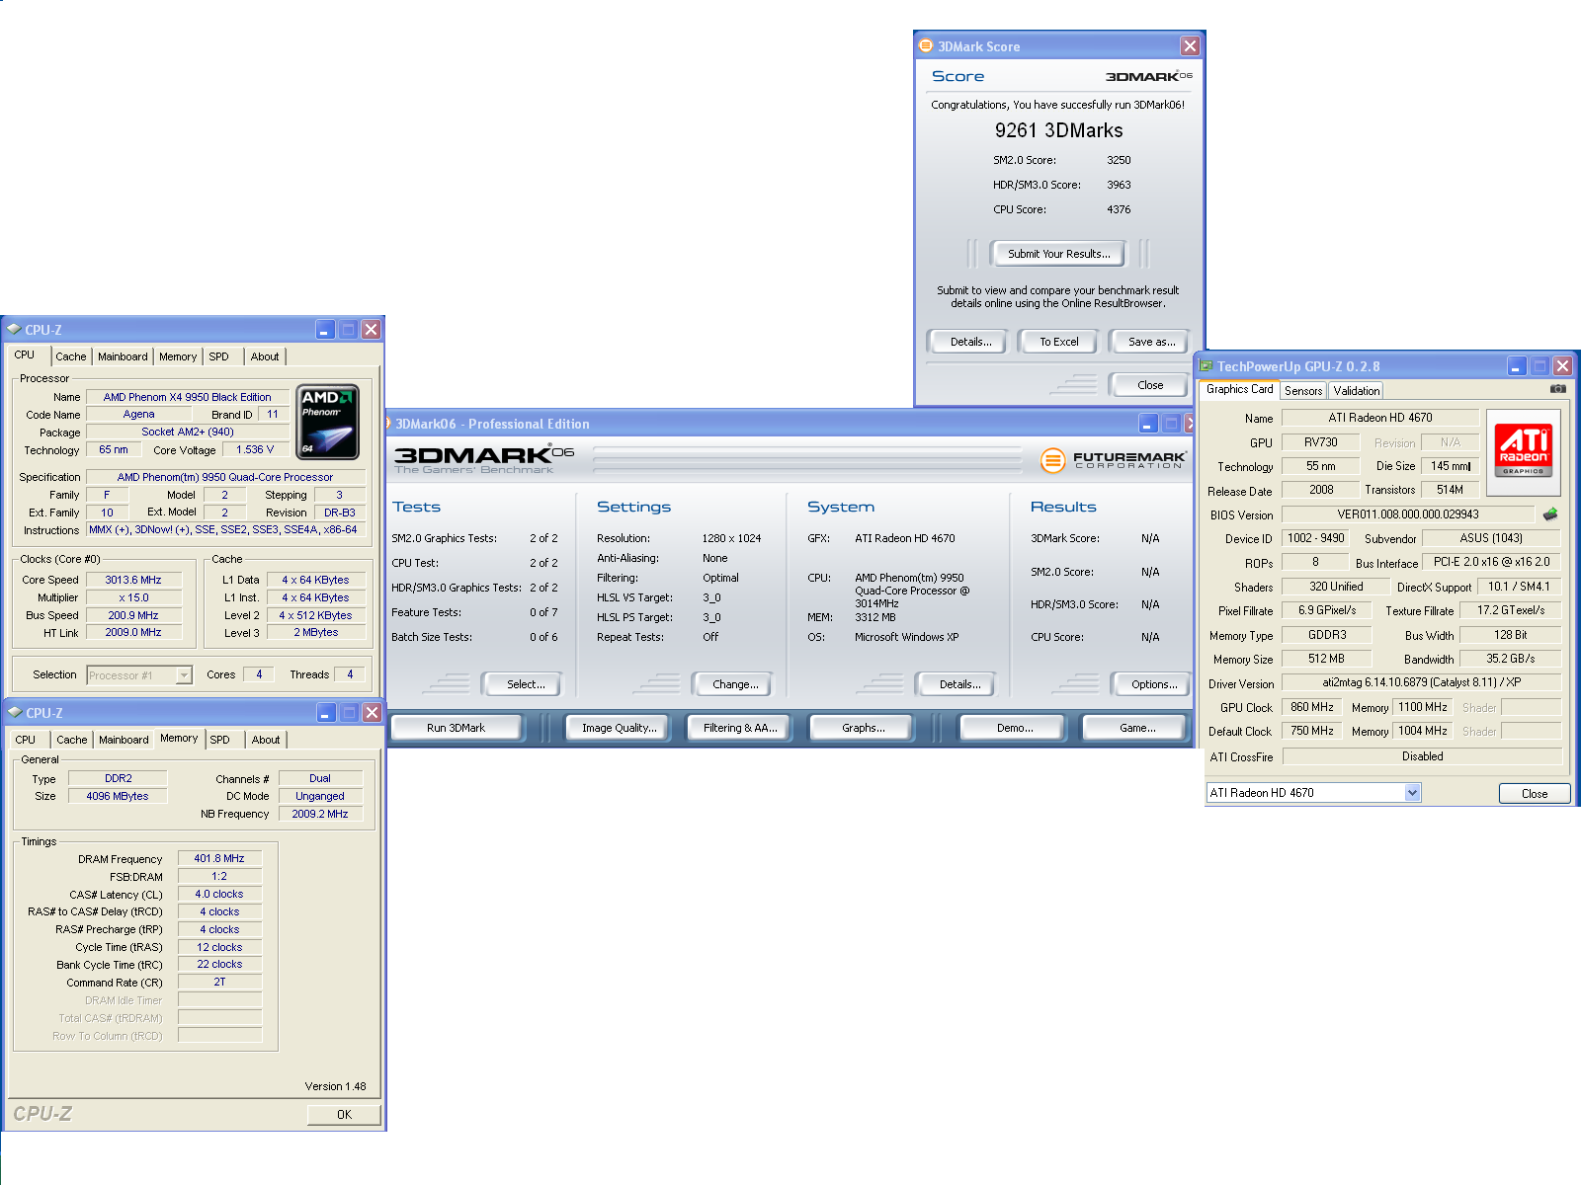Click the GPU-Z screenshot camera icon

point(1557,389)
